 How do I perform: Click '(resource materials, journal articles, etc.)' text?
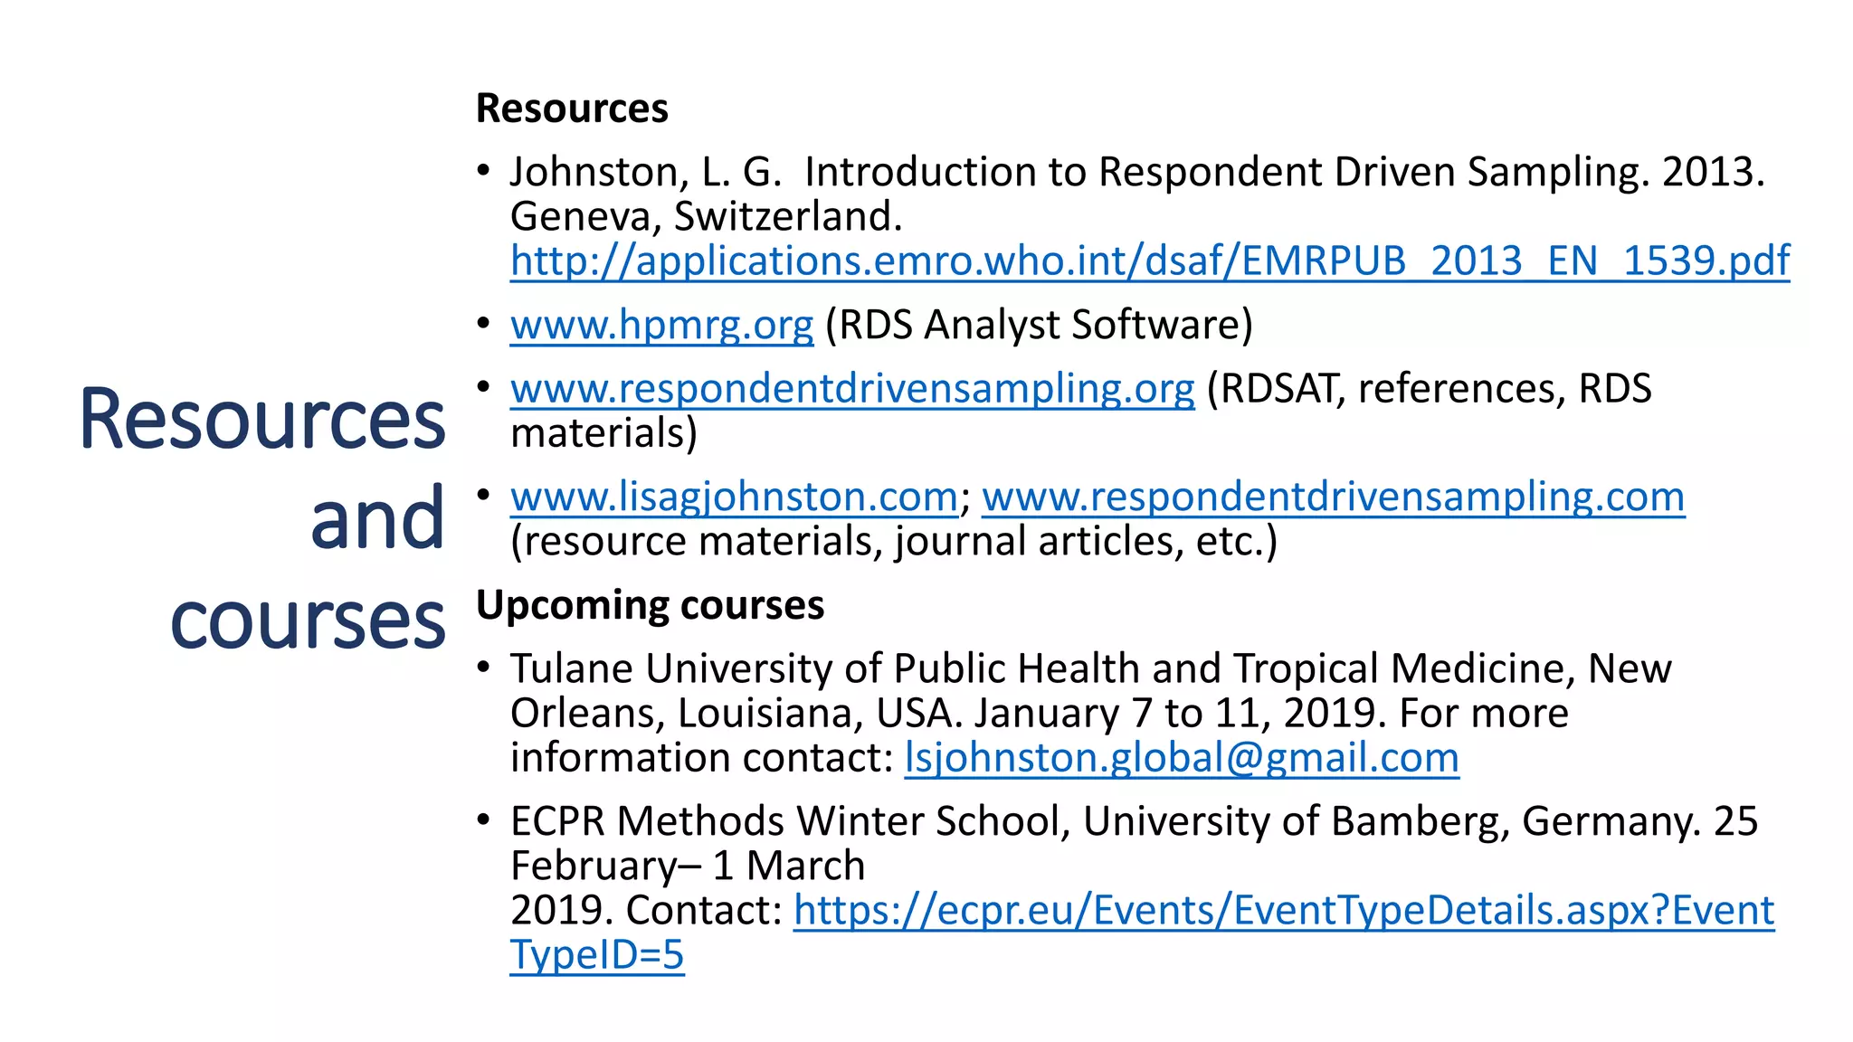(894, 542)
